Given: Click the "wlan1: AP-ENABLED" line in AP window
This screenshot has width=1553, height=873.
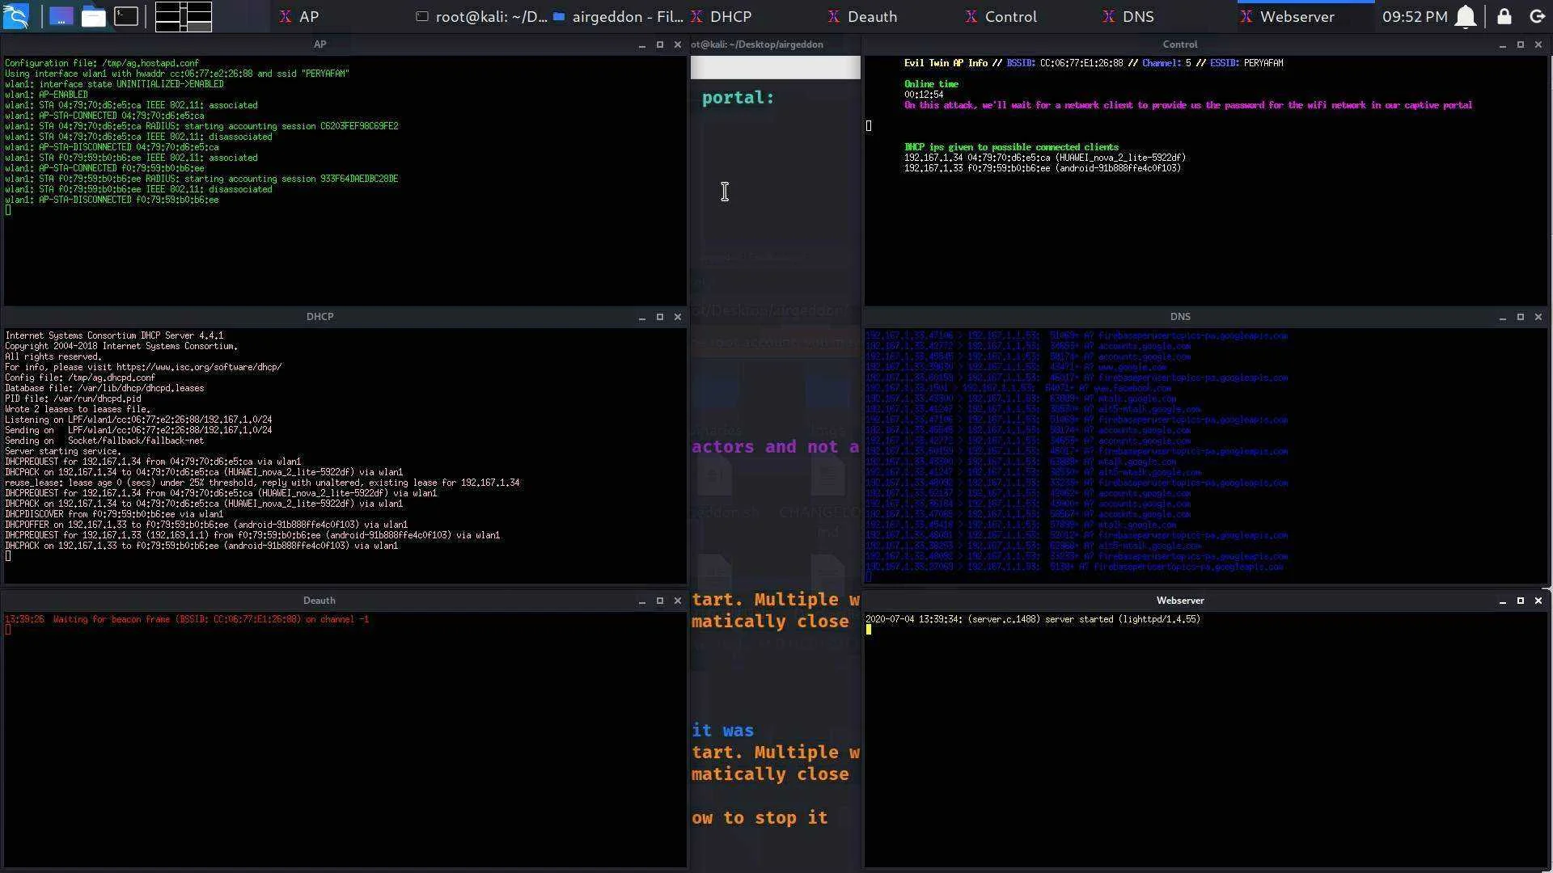Looking at the screenshot, I should 46,95.
